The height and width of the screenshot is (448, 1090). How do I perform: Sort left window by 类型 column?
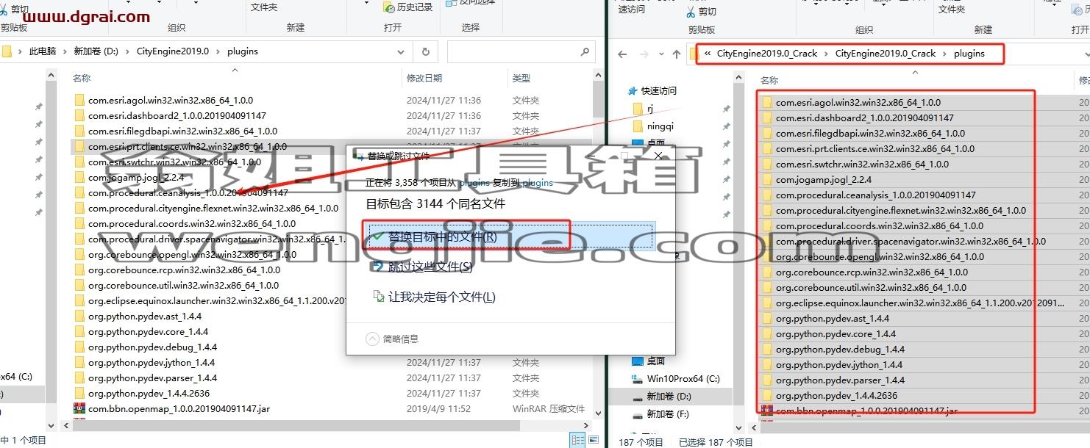pos(521,78)
